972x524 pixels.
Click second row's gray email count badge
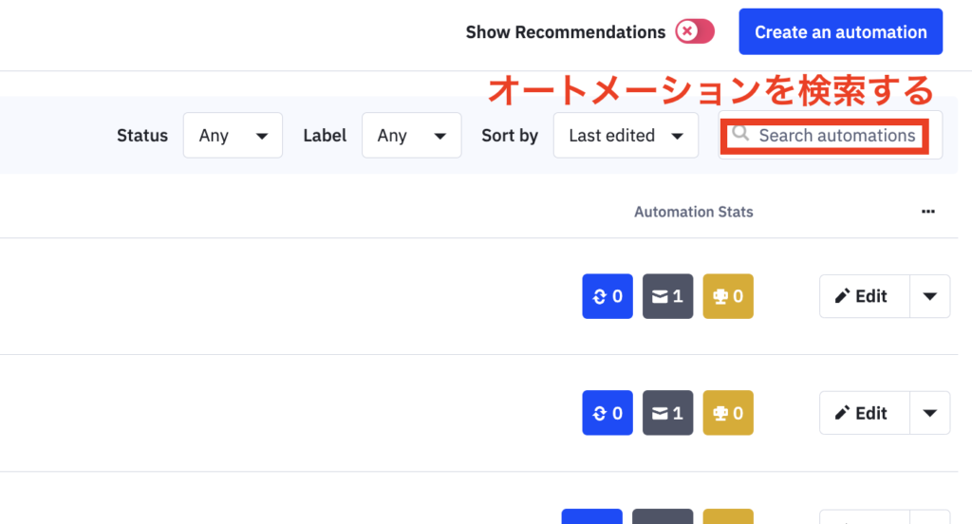[x=667, y=413]
